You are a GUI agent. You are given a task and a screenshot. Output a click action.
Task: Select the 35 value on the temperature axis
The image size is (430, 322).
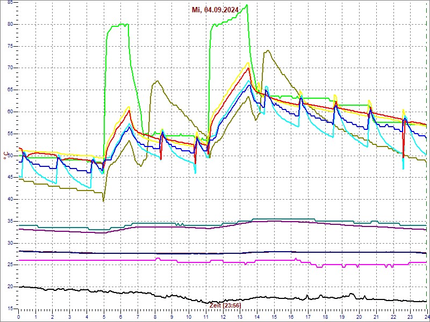10,221
